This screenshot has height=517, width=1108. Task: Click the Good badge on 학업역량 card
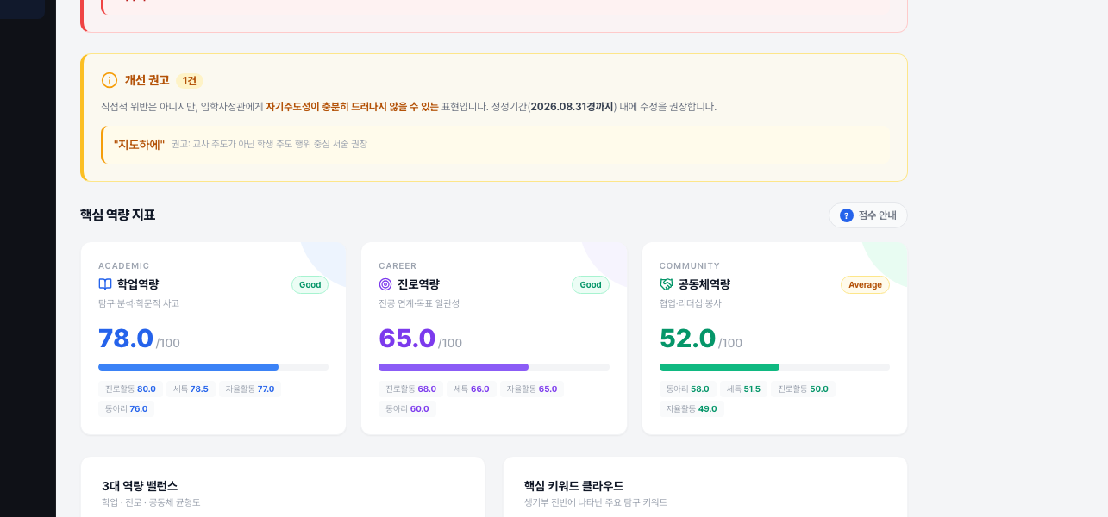click(310, 284)
